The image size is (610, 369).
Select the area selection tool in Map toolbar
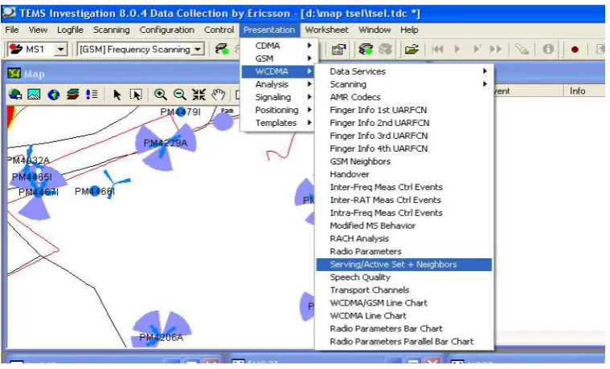136,95
